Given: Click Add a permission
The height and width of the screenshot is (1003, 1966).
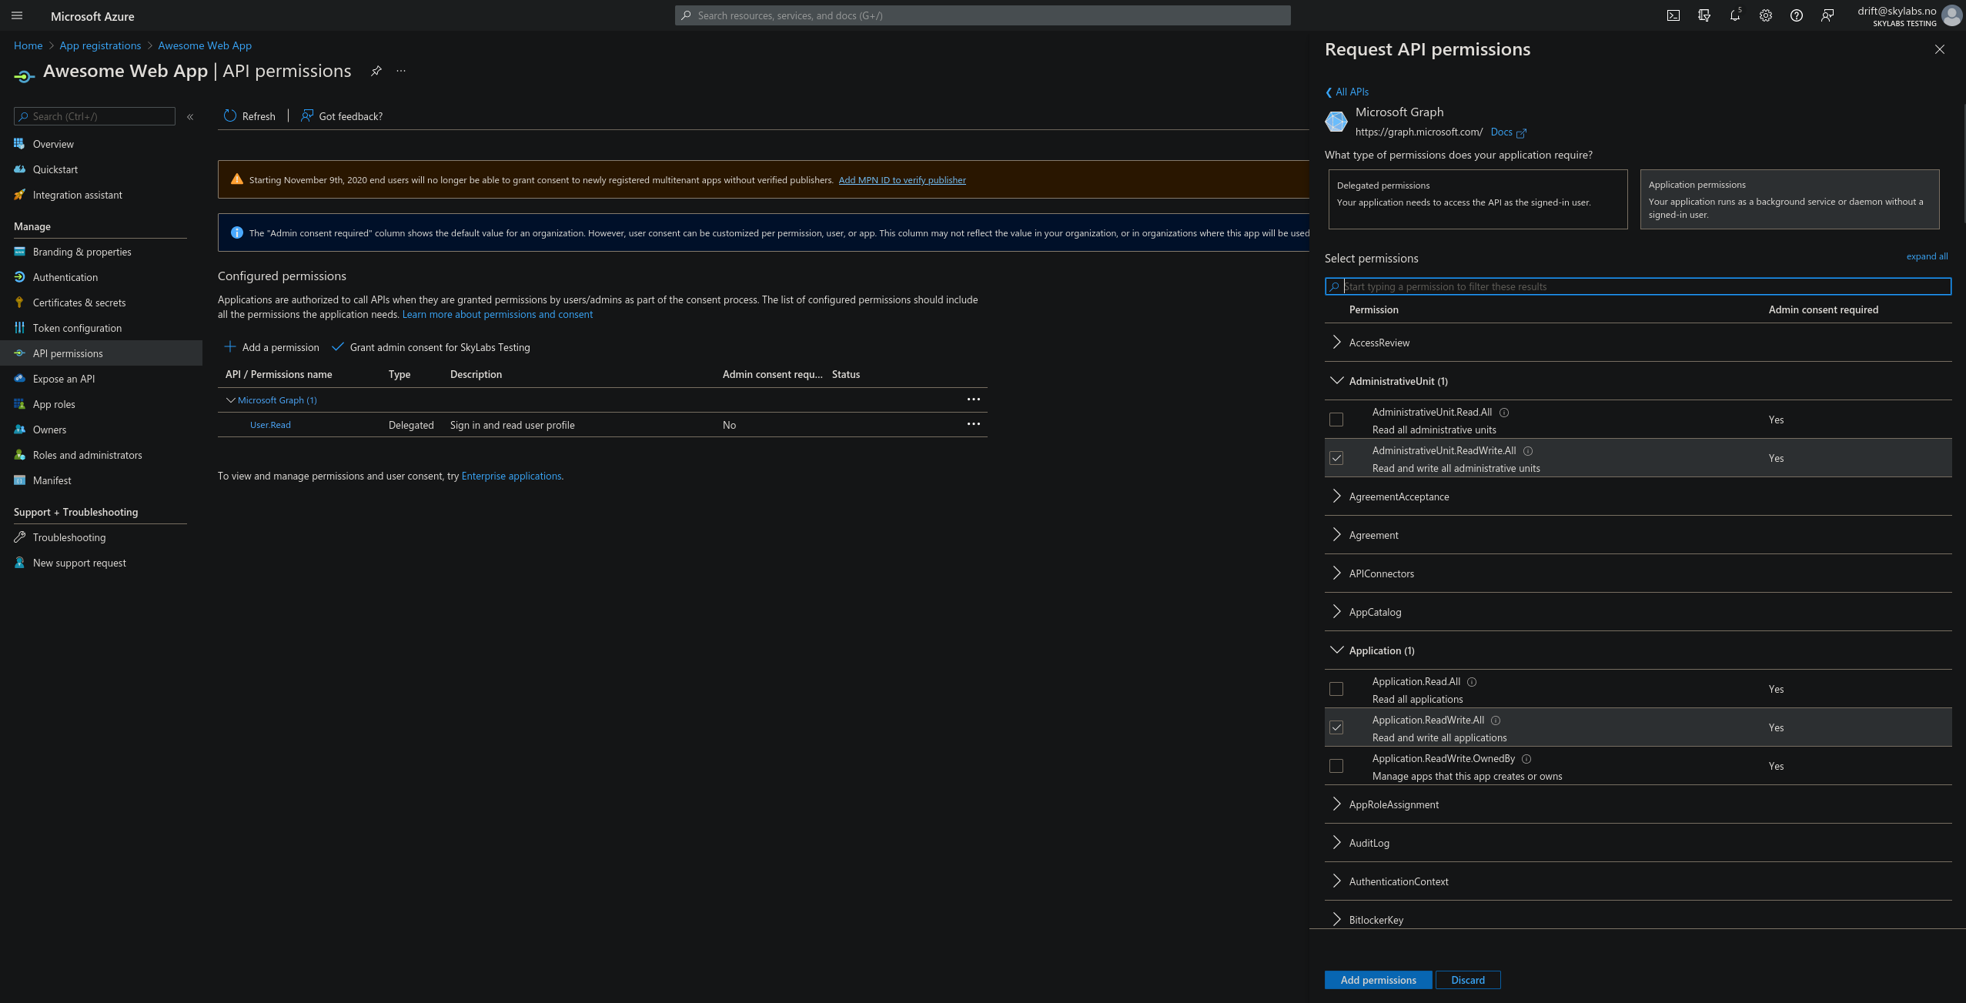Looking at the screenshot, I should tap(272, 347).
